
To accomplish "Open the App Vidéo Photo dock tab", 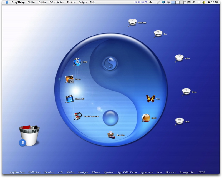I will [x=127, y=172].
